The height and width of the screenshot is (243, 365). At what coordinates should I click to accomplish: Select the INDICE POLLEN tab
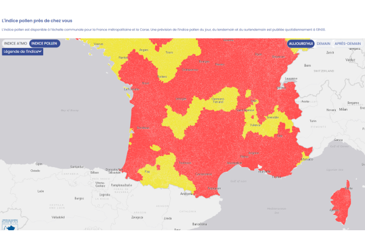click(x=44, y=44)
